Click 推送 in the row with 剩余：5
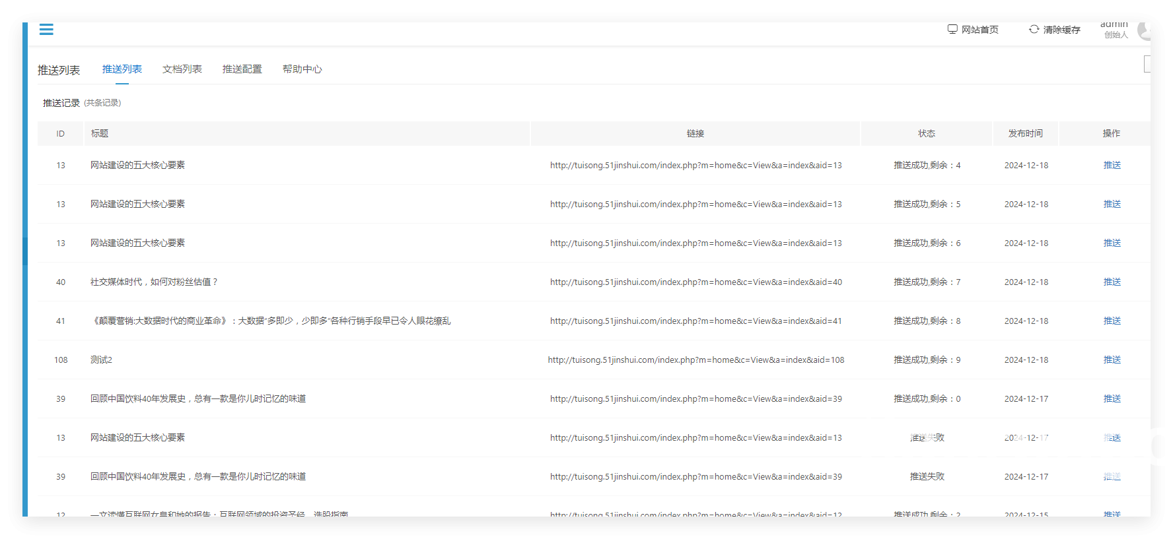Image resolution: width=1173 pixels, height=539 pixels. 1112,204
